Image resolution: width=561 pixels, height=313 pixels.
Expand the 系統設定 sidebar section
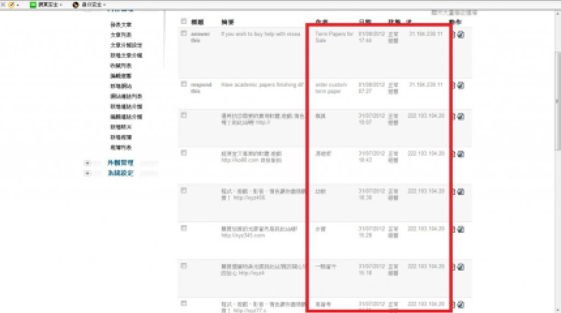[87, 173]
